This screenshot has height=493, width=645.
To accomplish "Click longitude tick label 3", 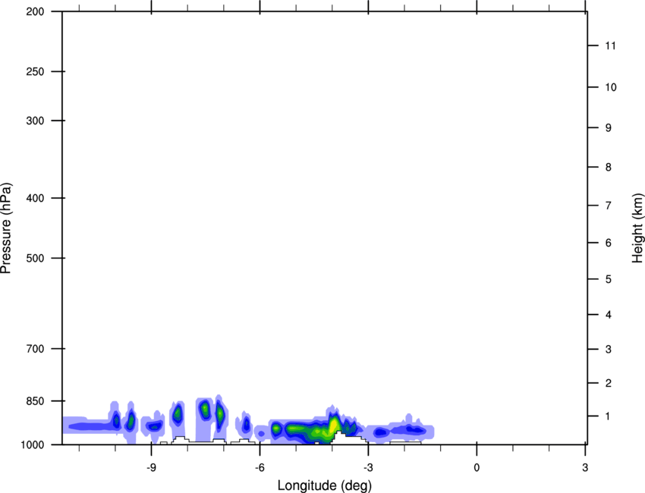I will tap(585, 468).
